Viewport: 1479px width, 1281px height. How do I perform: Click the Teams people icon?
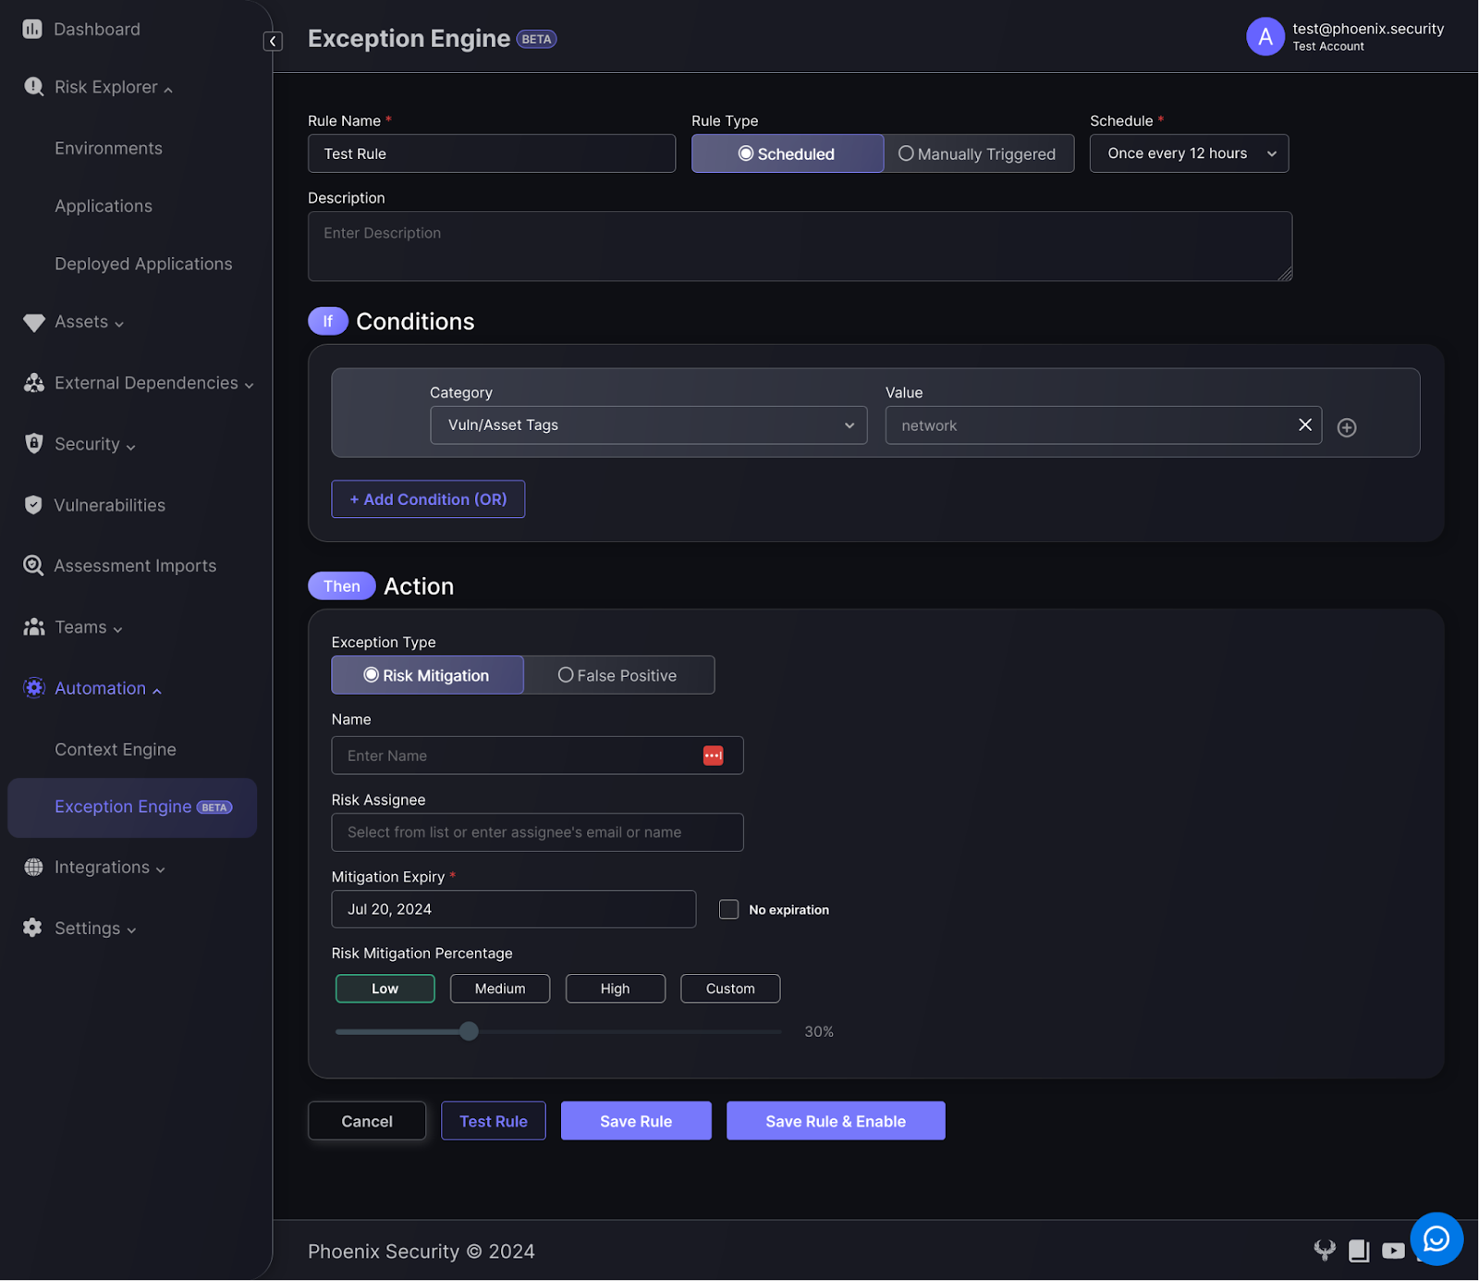pos(34,627)
